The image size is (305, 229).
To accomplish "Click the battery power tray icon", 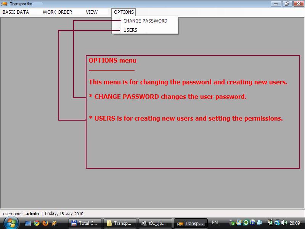I will click(x=270, y=223).
